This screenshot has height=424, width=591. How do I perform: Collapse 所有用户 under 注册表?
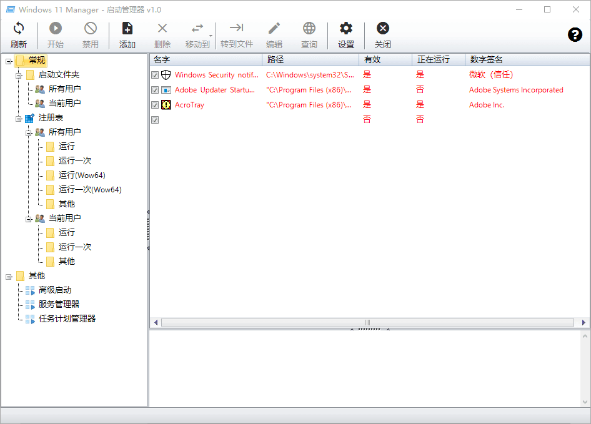tap(28, 133)
